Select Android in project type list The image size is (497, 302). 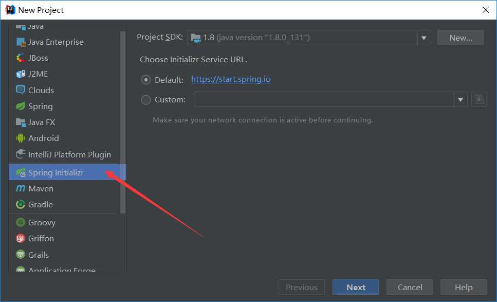[65, 138]
